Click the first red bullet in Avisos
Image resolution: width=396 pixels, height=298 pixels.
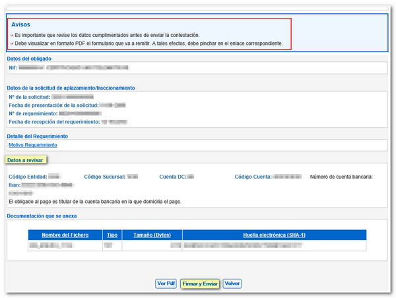(11, 35)
